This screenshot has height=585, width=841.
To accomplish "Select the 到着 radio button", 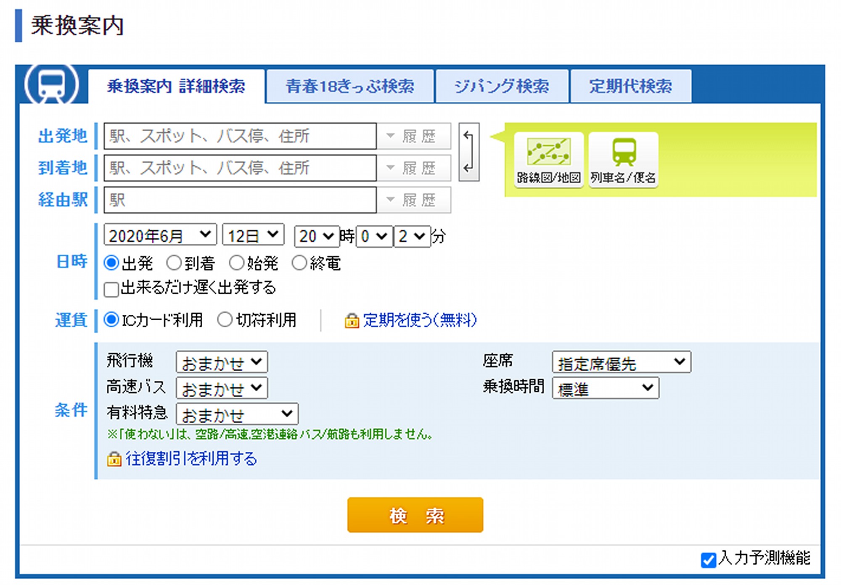I will (x=174, y=263).
